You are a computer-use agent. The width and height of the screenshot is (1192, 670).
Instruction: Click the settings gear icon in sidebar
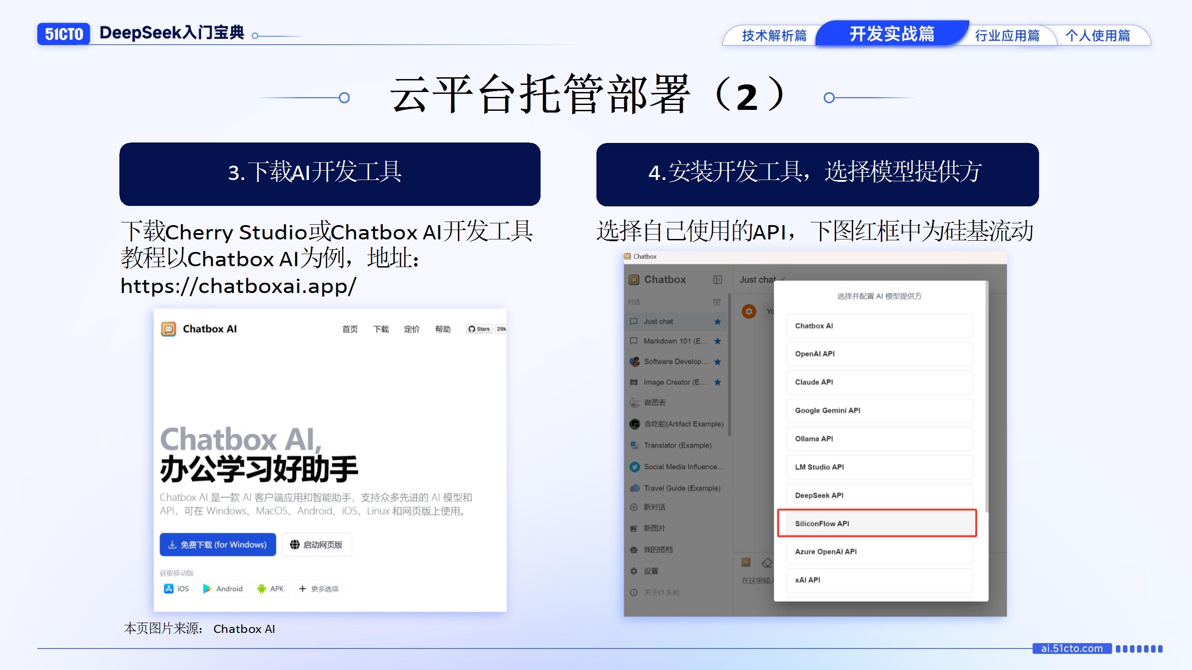tap(634, 571)
